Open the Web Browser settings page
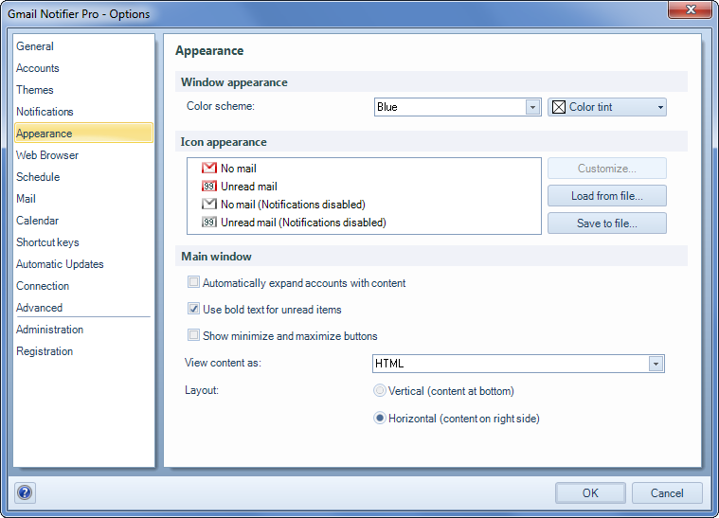This screenshot has height=518, width=719. click(x=47, y=155)
